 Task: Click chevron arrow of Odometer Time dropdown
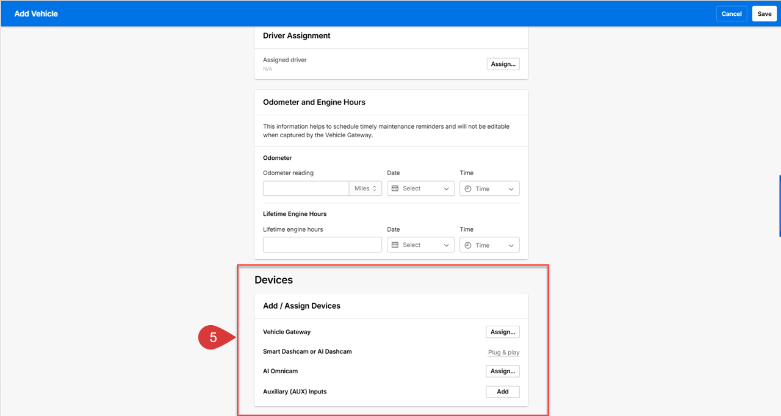(x=511, y=189)
